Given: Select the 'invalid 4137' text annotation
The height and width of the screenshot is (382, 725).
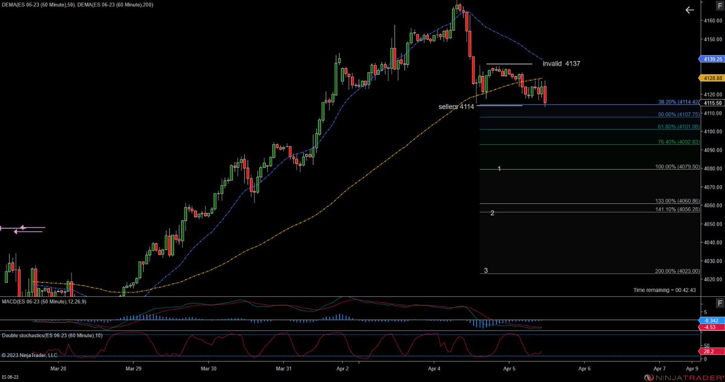Looking at the screenshot, I should 561,63.
